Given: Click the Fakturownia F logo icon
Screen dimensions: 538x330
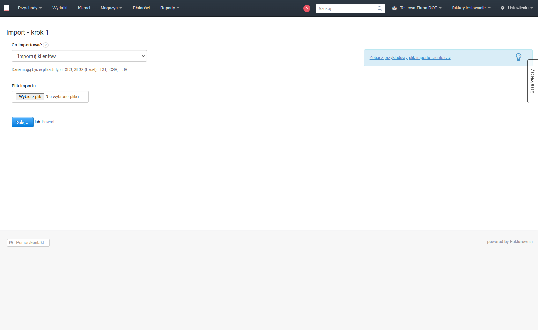Looking at the screenshot, I should (x=7, y=8).
